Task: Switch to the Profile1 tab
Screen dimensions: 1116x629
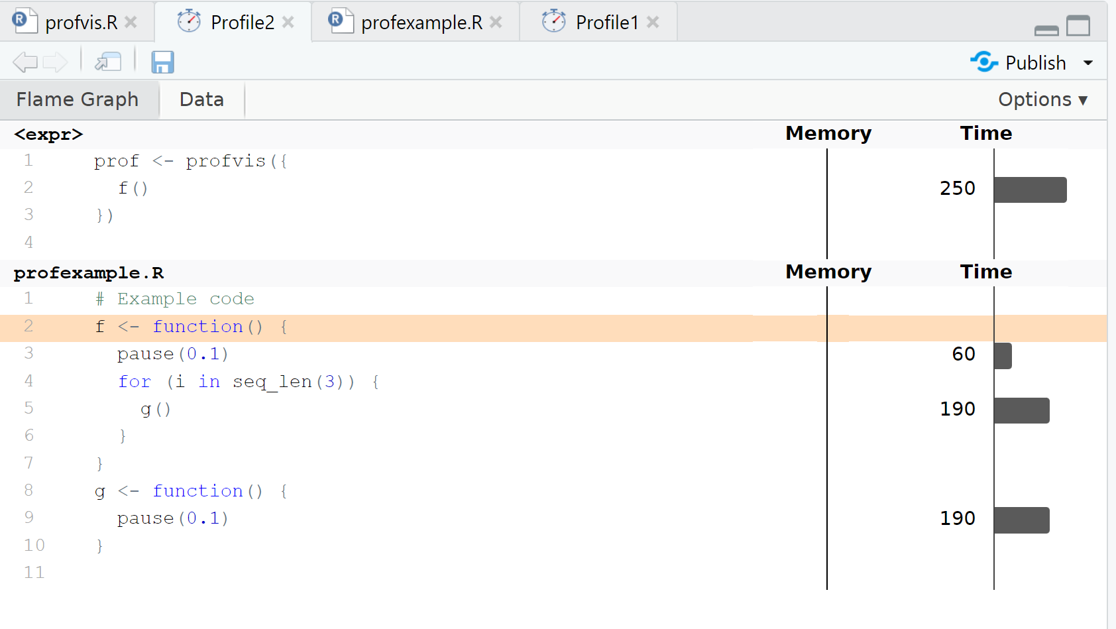Action: click(606, 23)
